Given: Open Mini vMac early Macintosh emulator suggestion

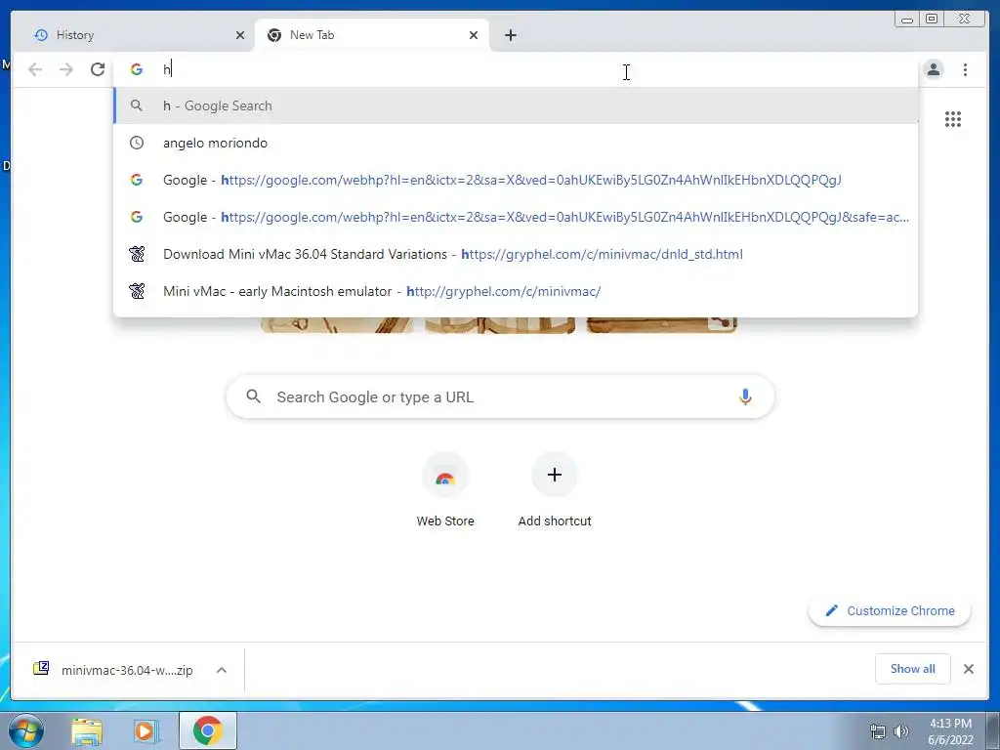Looking at the screenshot, I should coord(516,291).
